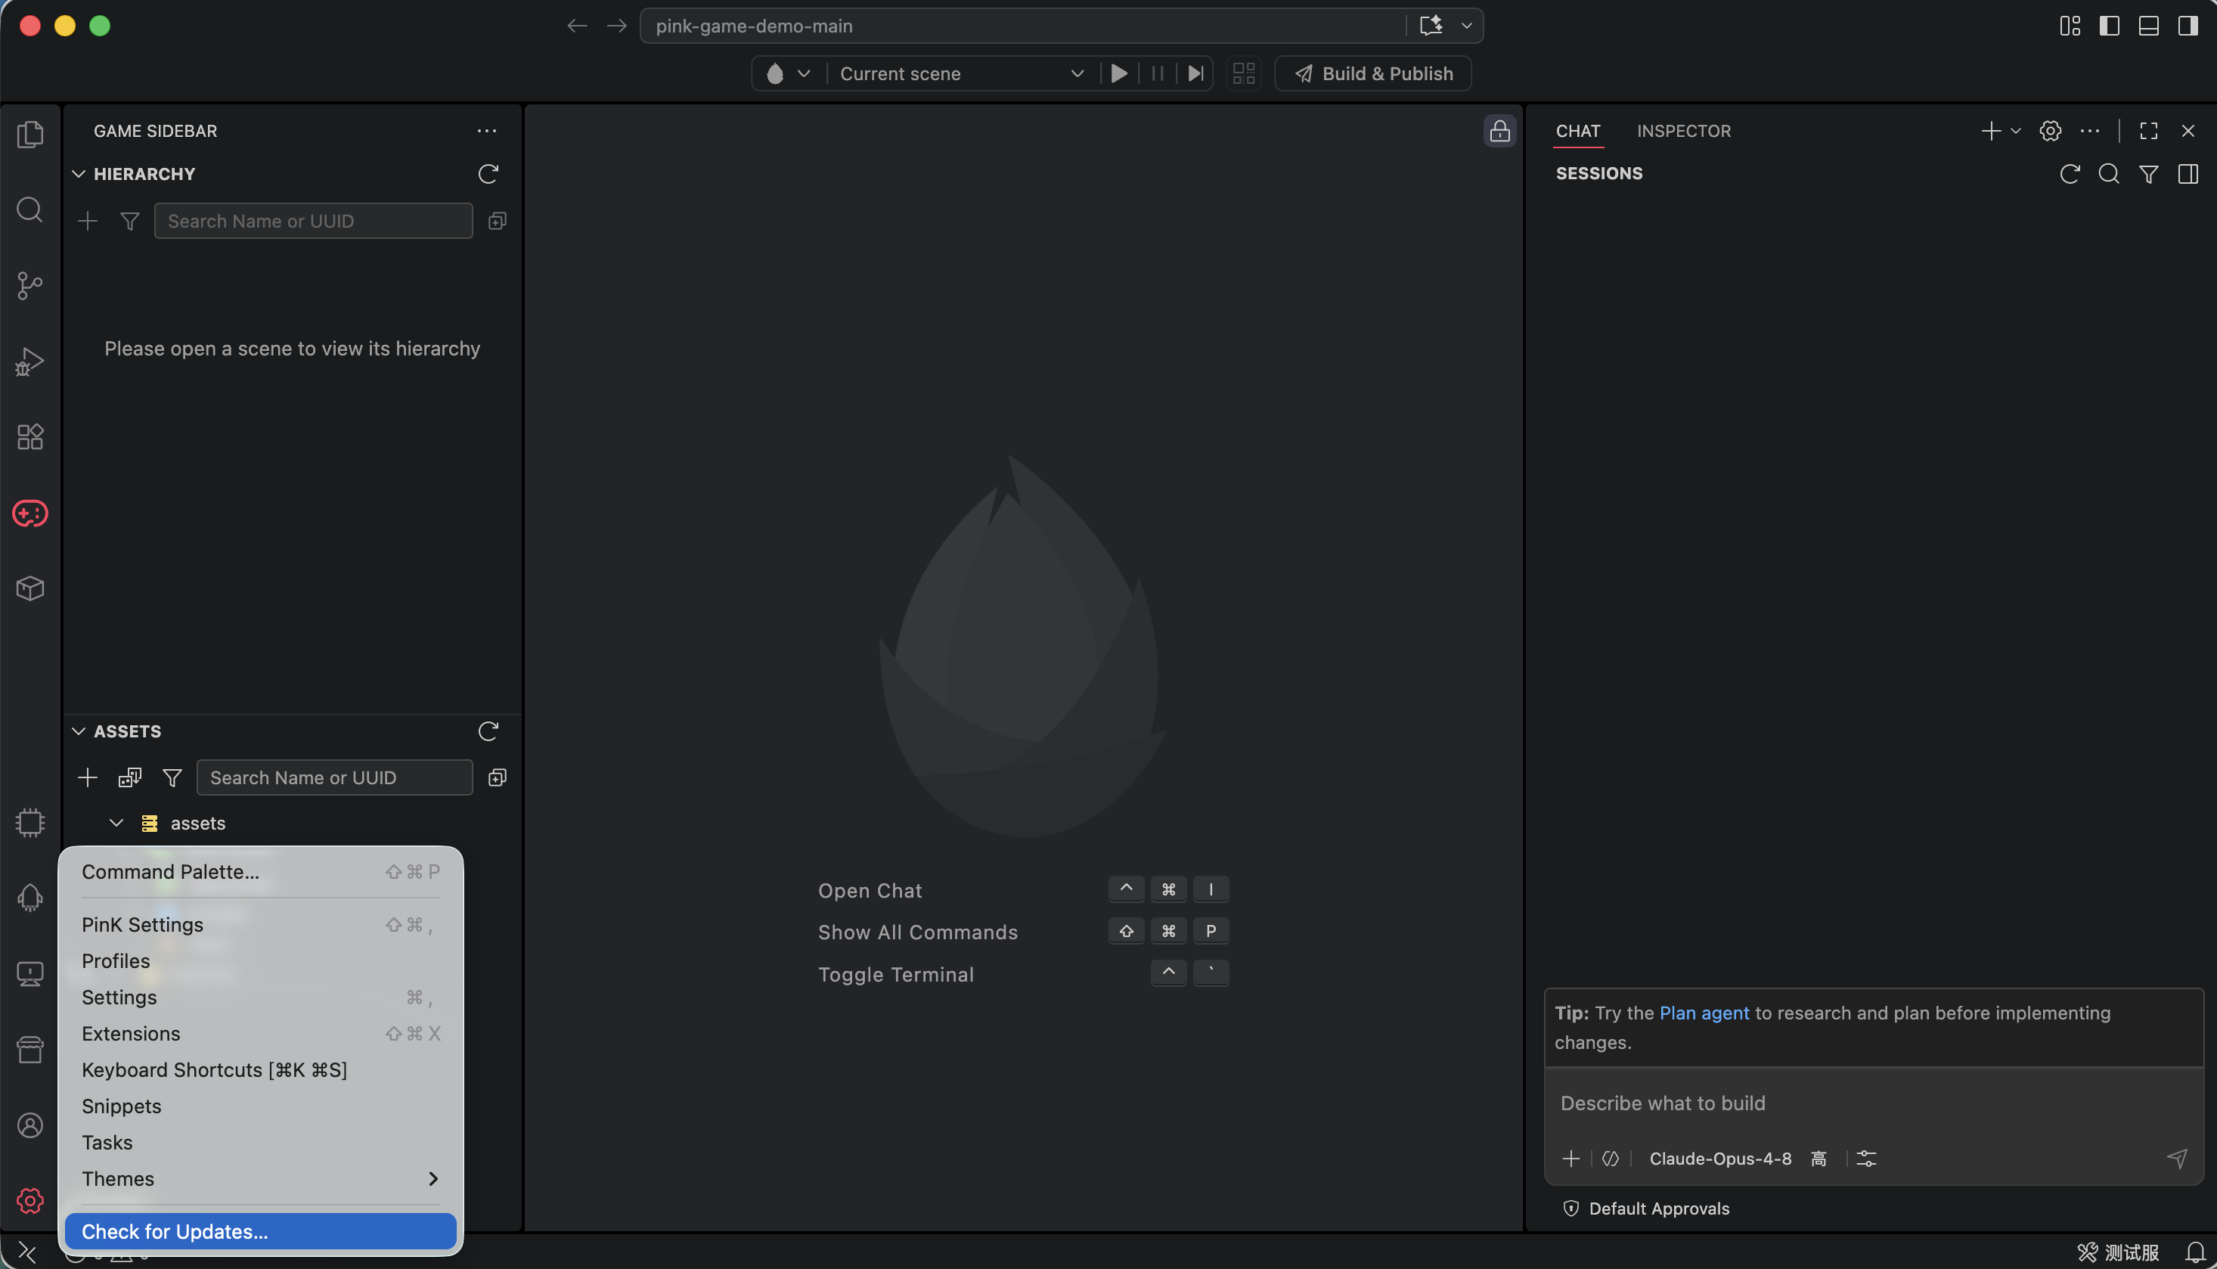Viewport: 2217px width, 1269px height.
Task: Click Default Approvals button
Action: pos(1646,1208)
